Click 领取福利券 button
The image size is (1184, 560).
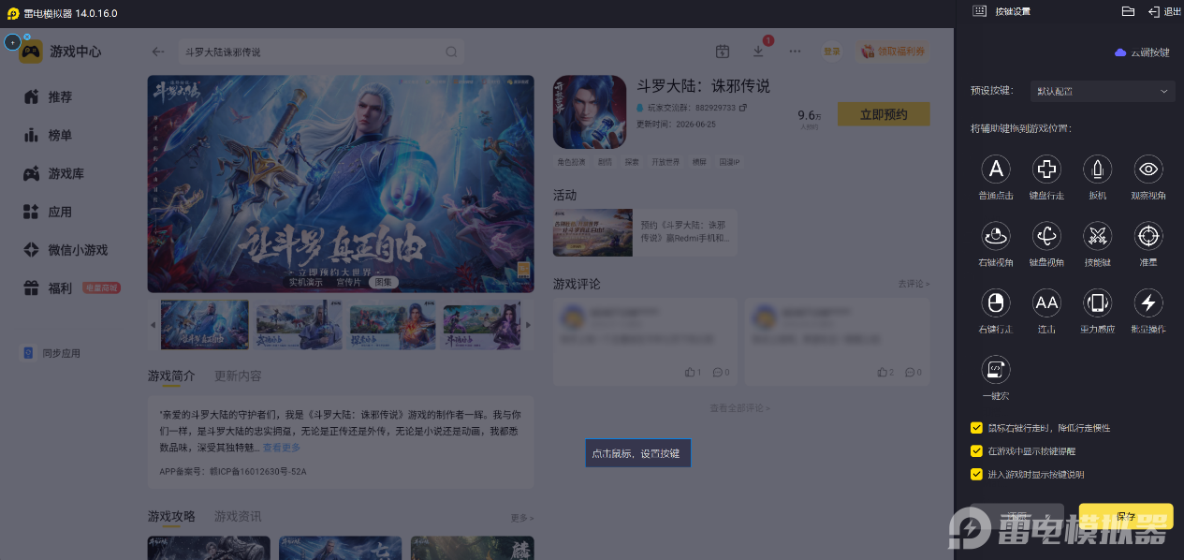point(892,52)
